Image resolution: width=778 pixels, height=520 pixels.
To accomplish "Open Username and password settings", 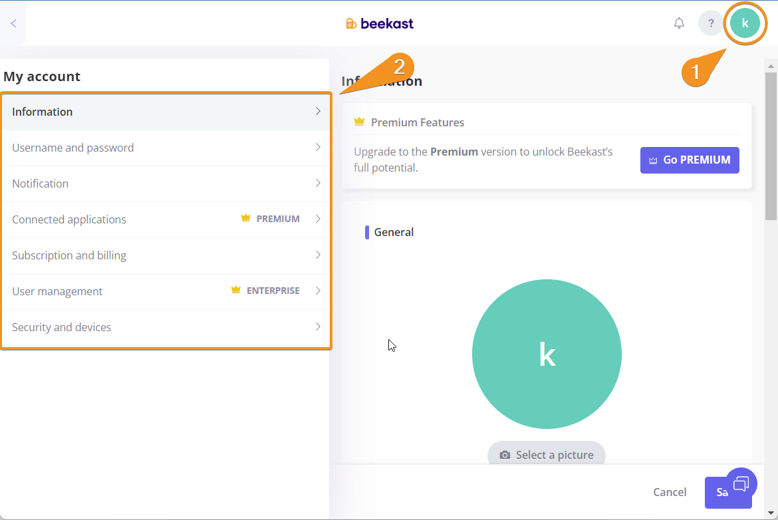I will point(166,148).
